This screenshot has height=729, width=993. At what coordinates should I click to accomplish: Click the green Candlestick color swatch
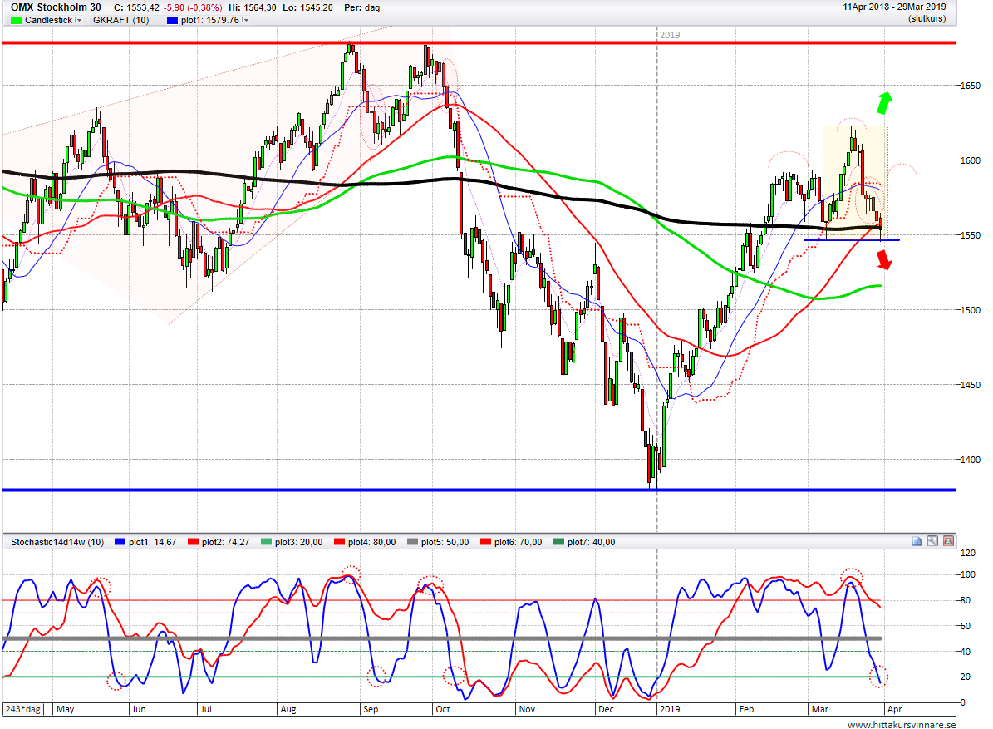(x=16, y=20)
